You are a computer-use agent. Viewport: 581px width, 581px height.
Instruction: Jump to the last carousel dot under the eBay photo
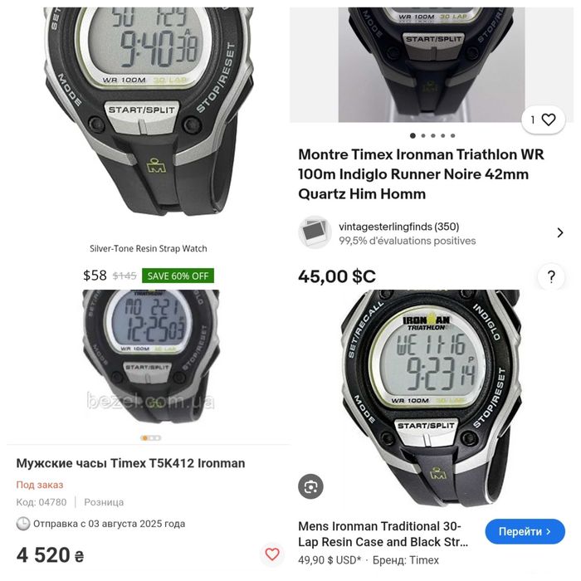click(452, 135)
